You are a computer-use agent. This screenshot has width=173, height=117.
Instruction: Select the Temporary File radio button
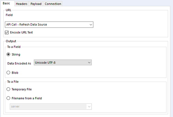[x=8, y=89]
